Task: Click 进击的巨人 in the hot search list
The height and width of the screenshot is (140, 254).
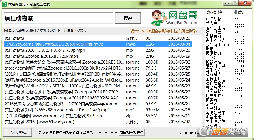Action: click(x=215, y=40)
